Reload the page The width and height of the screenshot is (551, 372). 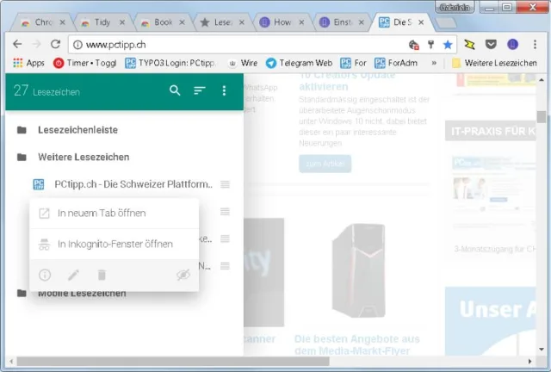[55, 44]
